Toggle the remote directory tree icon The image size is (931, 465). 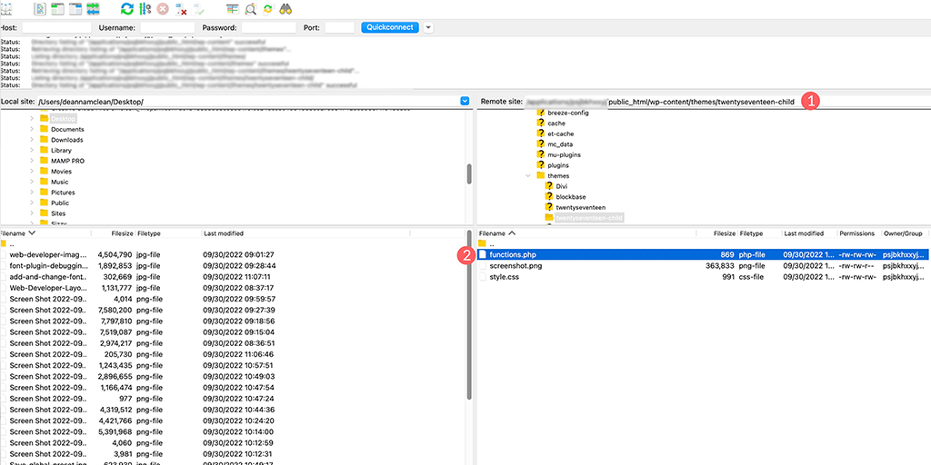(75, 9)
